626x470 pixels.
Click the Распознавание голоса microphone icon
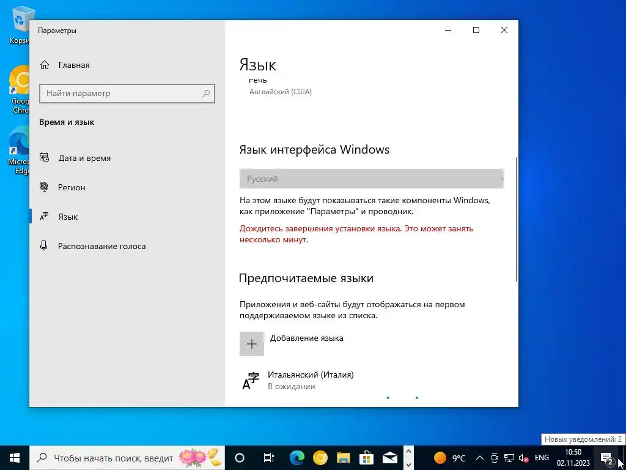click(44, 245)
